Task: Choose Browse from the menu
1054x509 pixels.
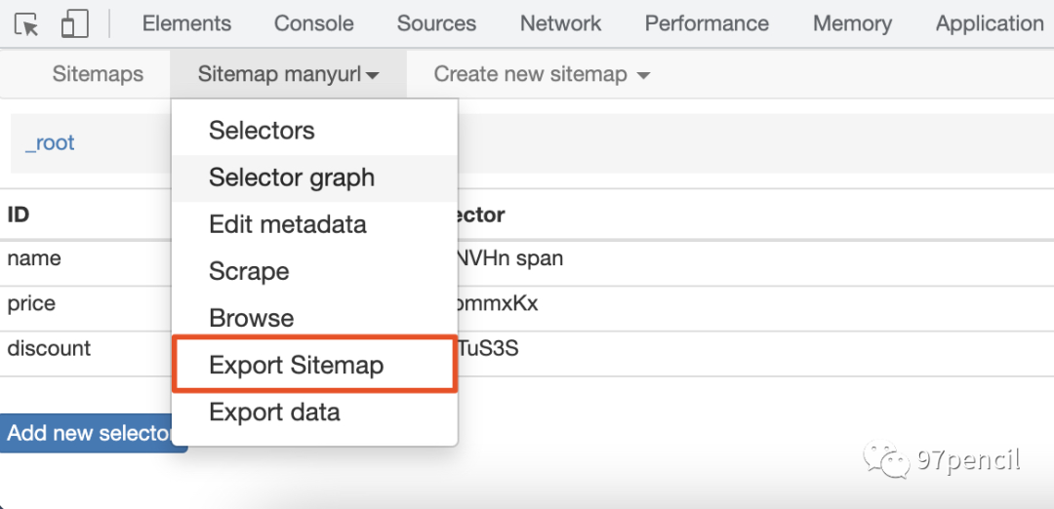Action: 251,318
